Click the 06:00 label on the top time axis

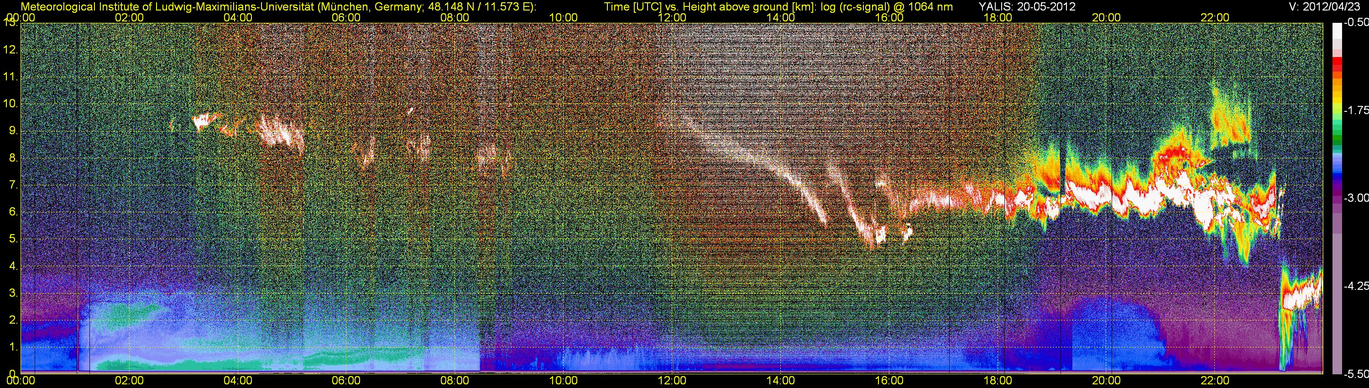(346, 17)
